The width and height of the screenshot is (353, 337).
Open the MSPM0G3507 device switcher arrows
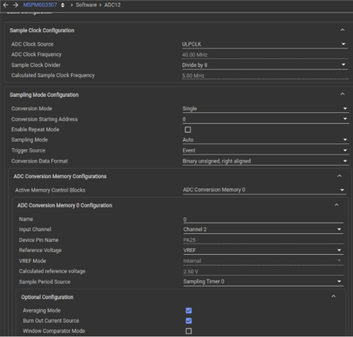(x=62, y=5)
